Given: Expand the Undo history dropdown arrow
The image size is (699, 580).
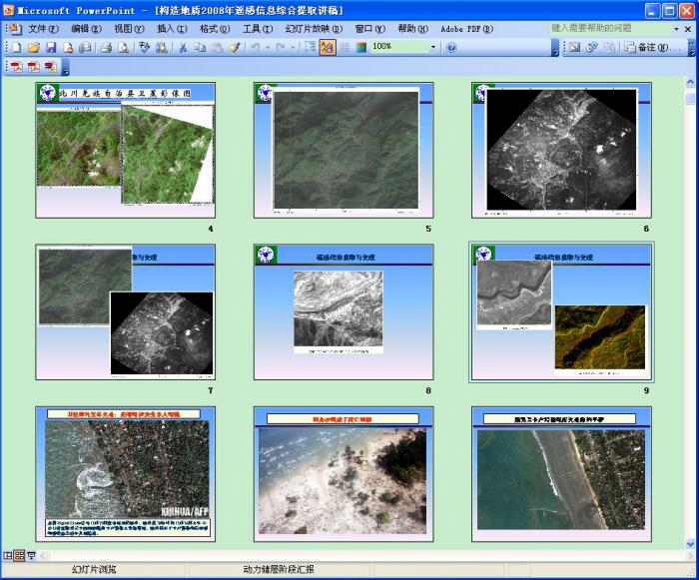Looking at the screenshot, I should click(x=269, y=47).
